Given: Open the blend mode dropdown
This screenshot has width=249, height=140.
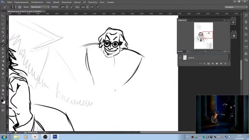Looking at the screenshot, I should click(40, 7).
